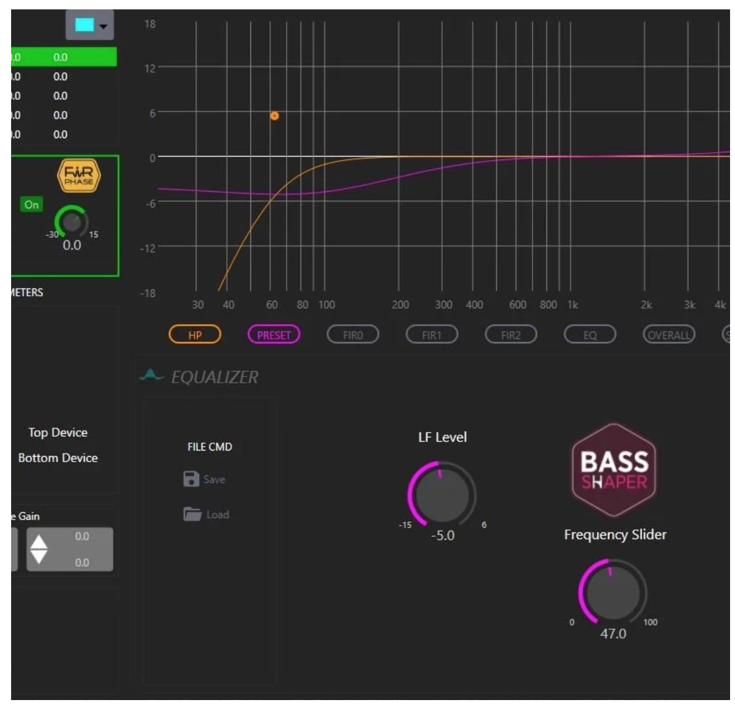The width and height of the screenshot is (735, 705).
Task: Select Top Device
Action: point(58,433)
